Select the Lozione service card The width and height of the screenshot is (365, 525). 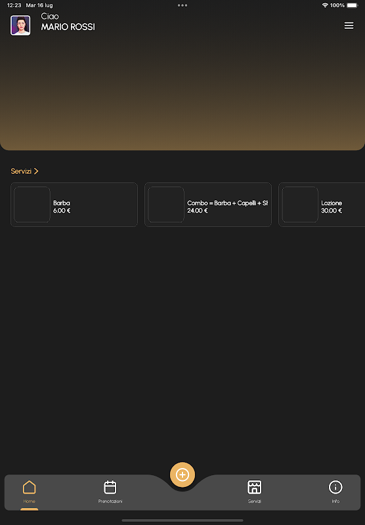click(x=322, y=205)
